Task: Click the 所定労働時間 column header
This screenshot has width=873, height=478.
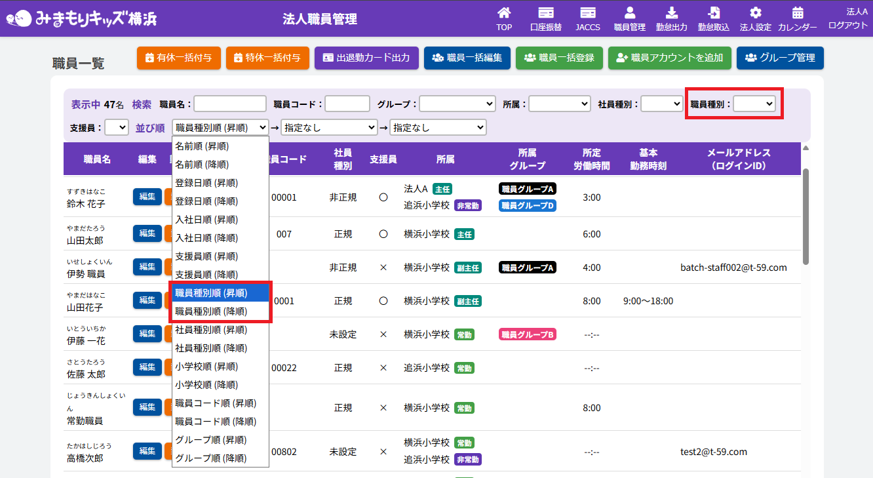Action: [591, 159]
